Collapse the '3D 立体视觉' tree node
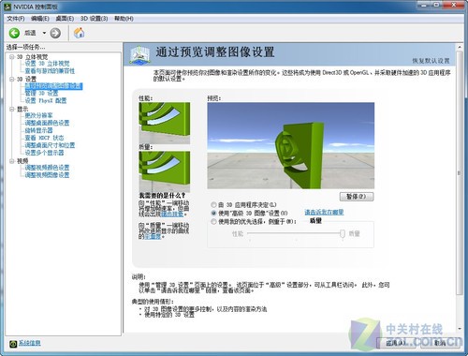 tap(12, 56)
